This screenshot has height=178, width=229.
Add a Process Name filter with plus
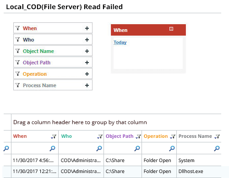pyautogui.click(x=87, y=85)
